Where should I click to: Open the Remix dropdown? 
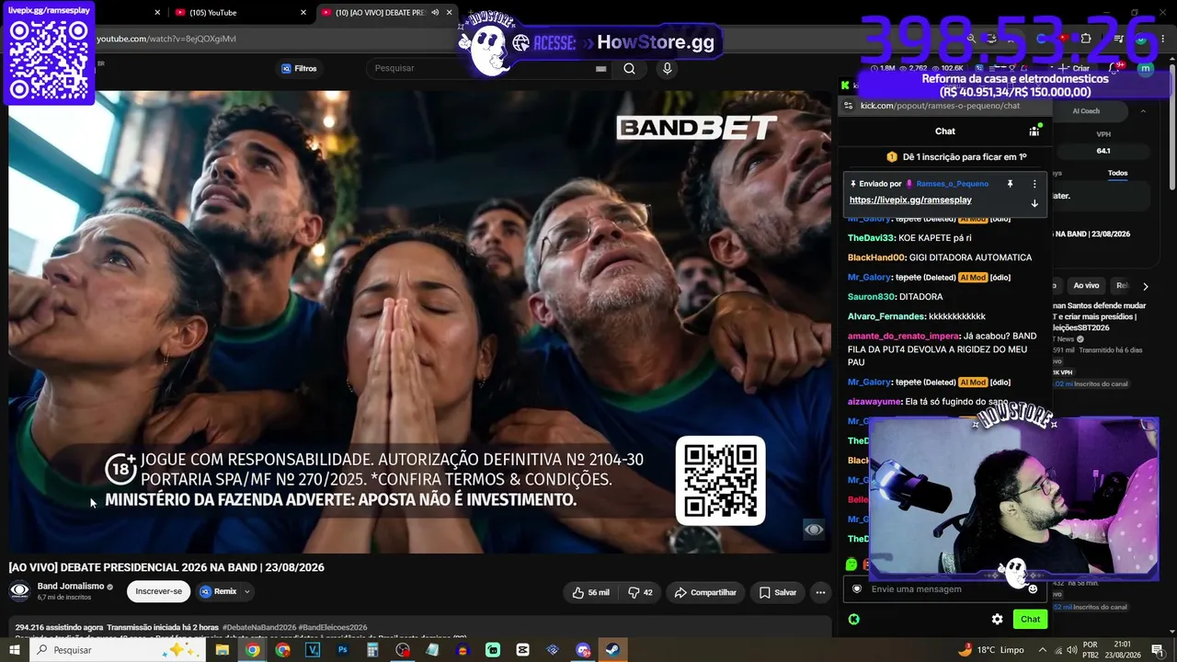pos(225,592)
